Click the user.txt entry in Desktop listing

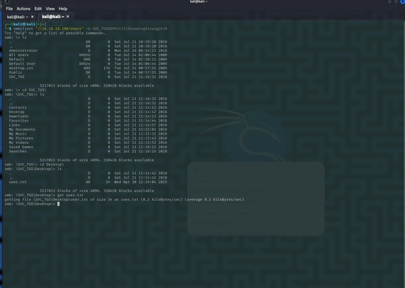coord(18,182)
